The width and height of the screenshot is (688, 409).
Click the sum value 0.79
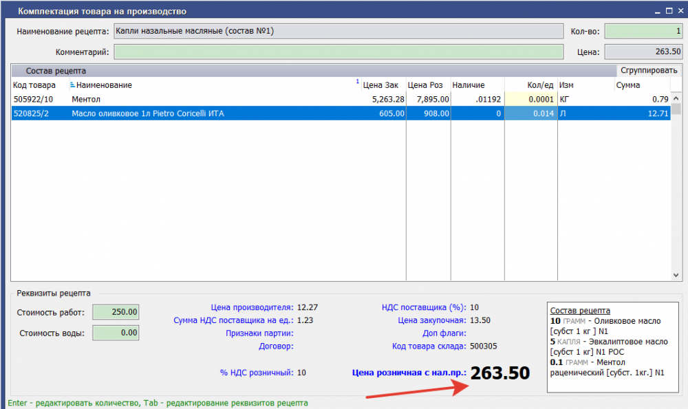point(660,99)
